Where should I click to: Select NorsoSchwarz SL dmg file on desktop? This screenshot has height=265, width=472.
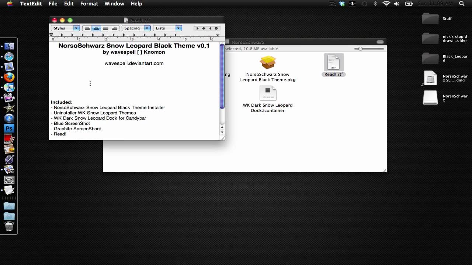[445, 78]
